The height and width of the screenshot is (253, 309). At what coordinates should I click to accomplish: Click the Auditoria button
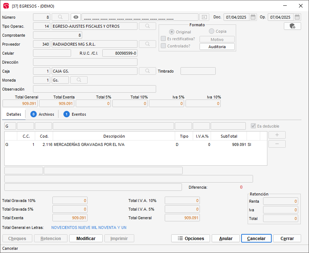(x=217, y=47)
